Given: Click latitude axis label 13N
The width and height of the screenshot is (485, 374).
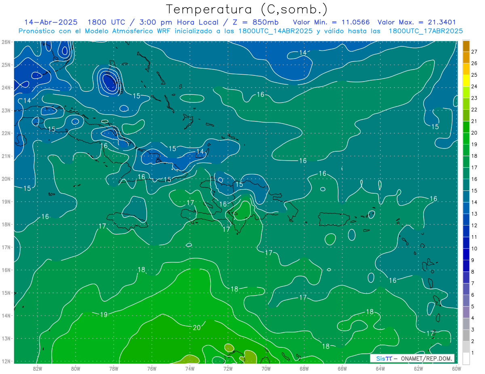Looking at the screenshot, I should point(6,338).
